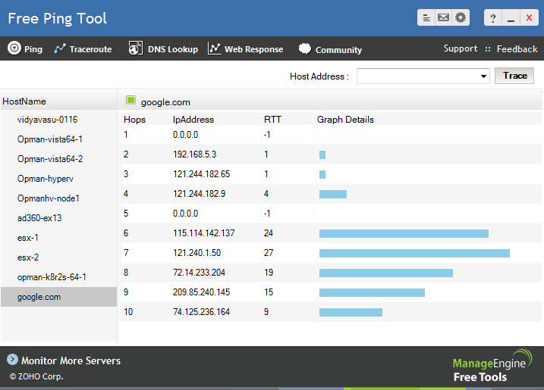Open the Web Response tab
This screenshot has height=390, width=544.
click(245, 48)
